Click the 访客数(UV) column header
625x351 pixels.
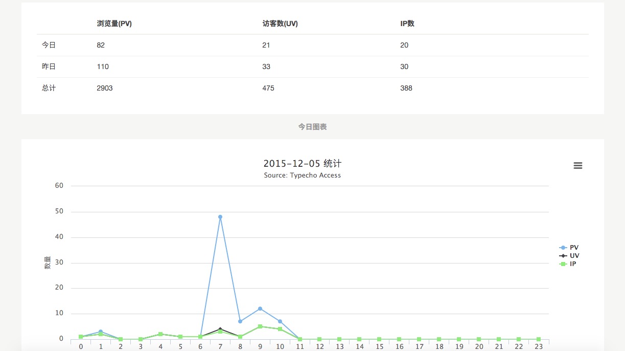tap(280, 24)
